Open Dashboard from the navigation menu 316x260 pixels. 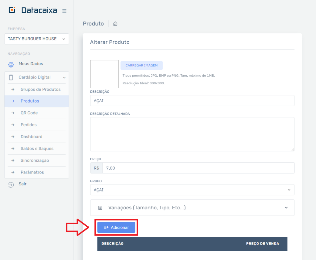click(x=31, y=136)
